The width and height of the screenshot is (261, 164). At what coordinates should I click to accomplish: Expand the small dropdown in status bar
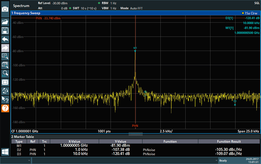click(x=29, y=160)
